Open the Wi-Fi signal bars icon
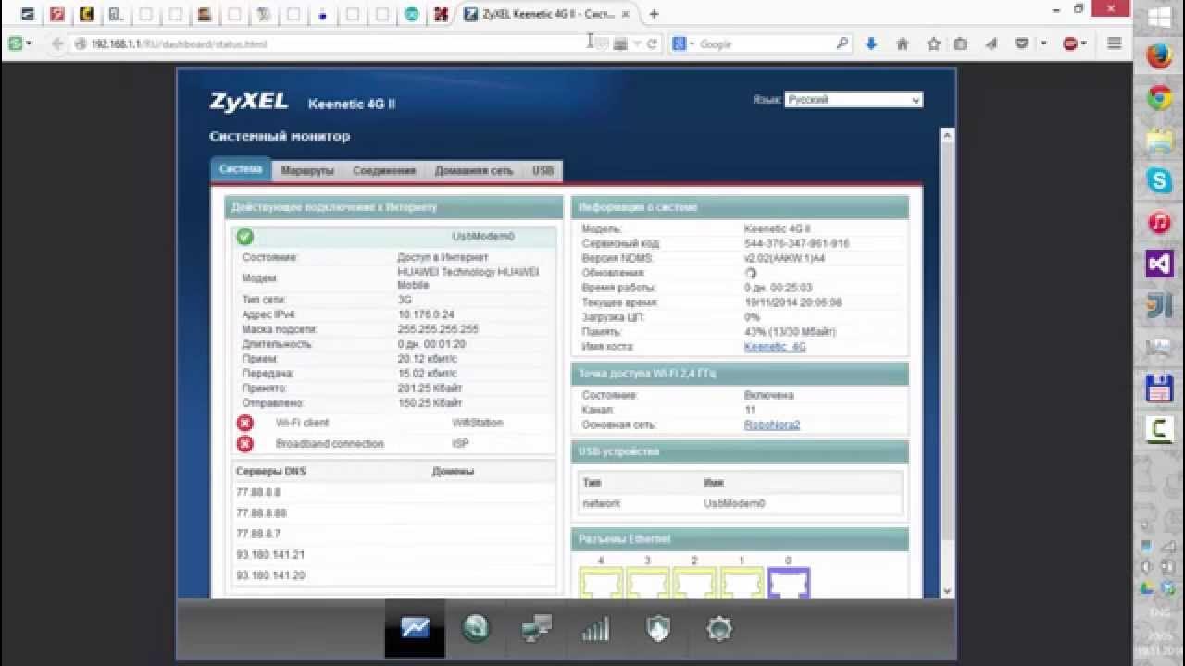The image size is (1185, 666). pos(596,630)
